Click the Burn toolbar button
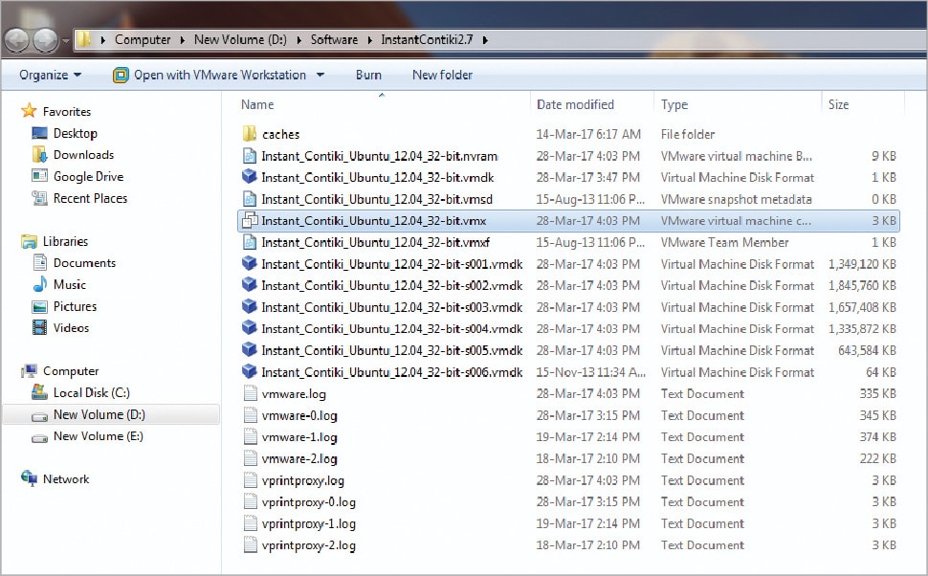 pyautogui.click(x=368, y=75)
